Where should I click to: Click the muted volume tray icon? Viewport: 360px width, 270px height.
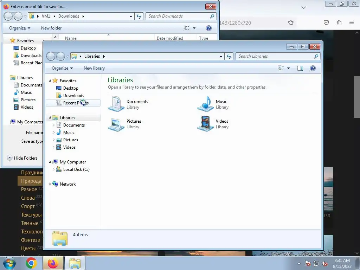pyautogui.click(x=324, y=263)
